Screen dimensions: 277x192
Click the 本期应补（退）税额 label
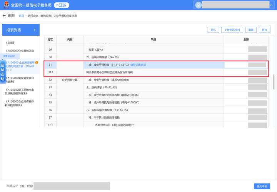20,186
